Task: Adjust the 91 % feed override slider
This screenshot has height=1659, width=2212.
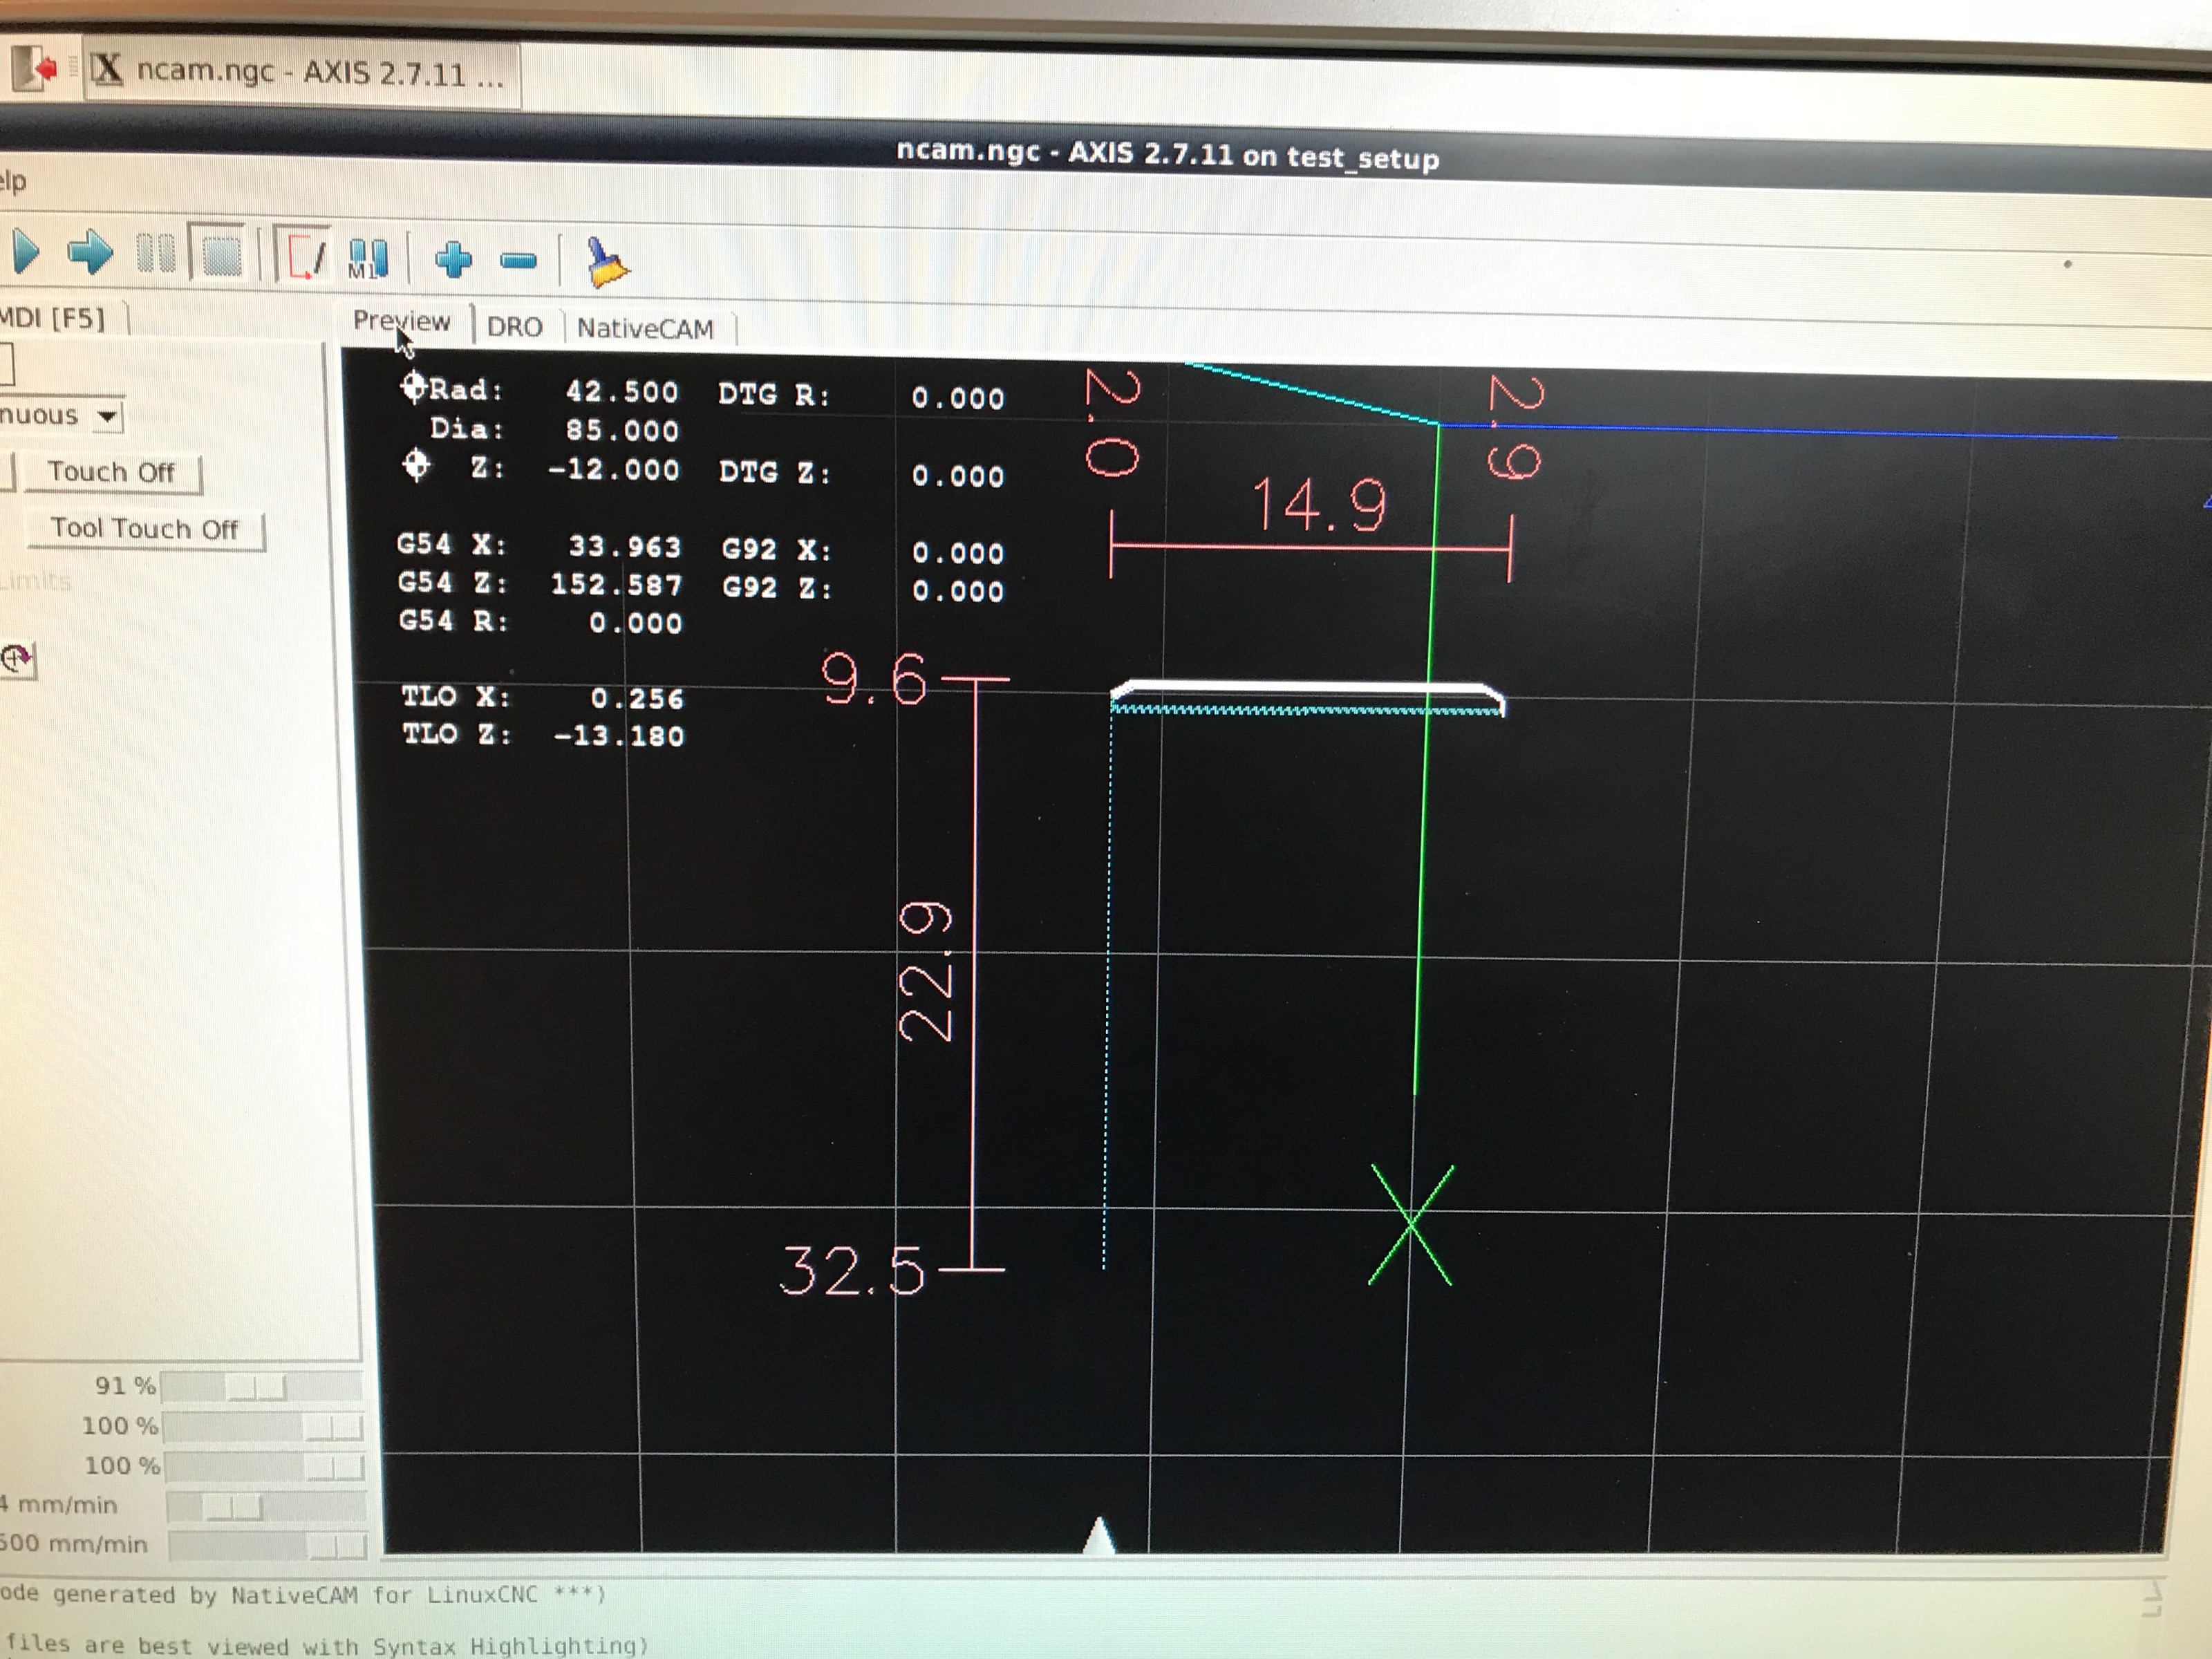Action: click(x=262, y=1387)
